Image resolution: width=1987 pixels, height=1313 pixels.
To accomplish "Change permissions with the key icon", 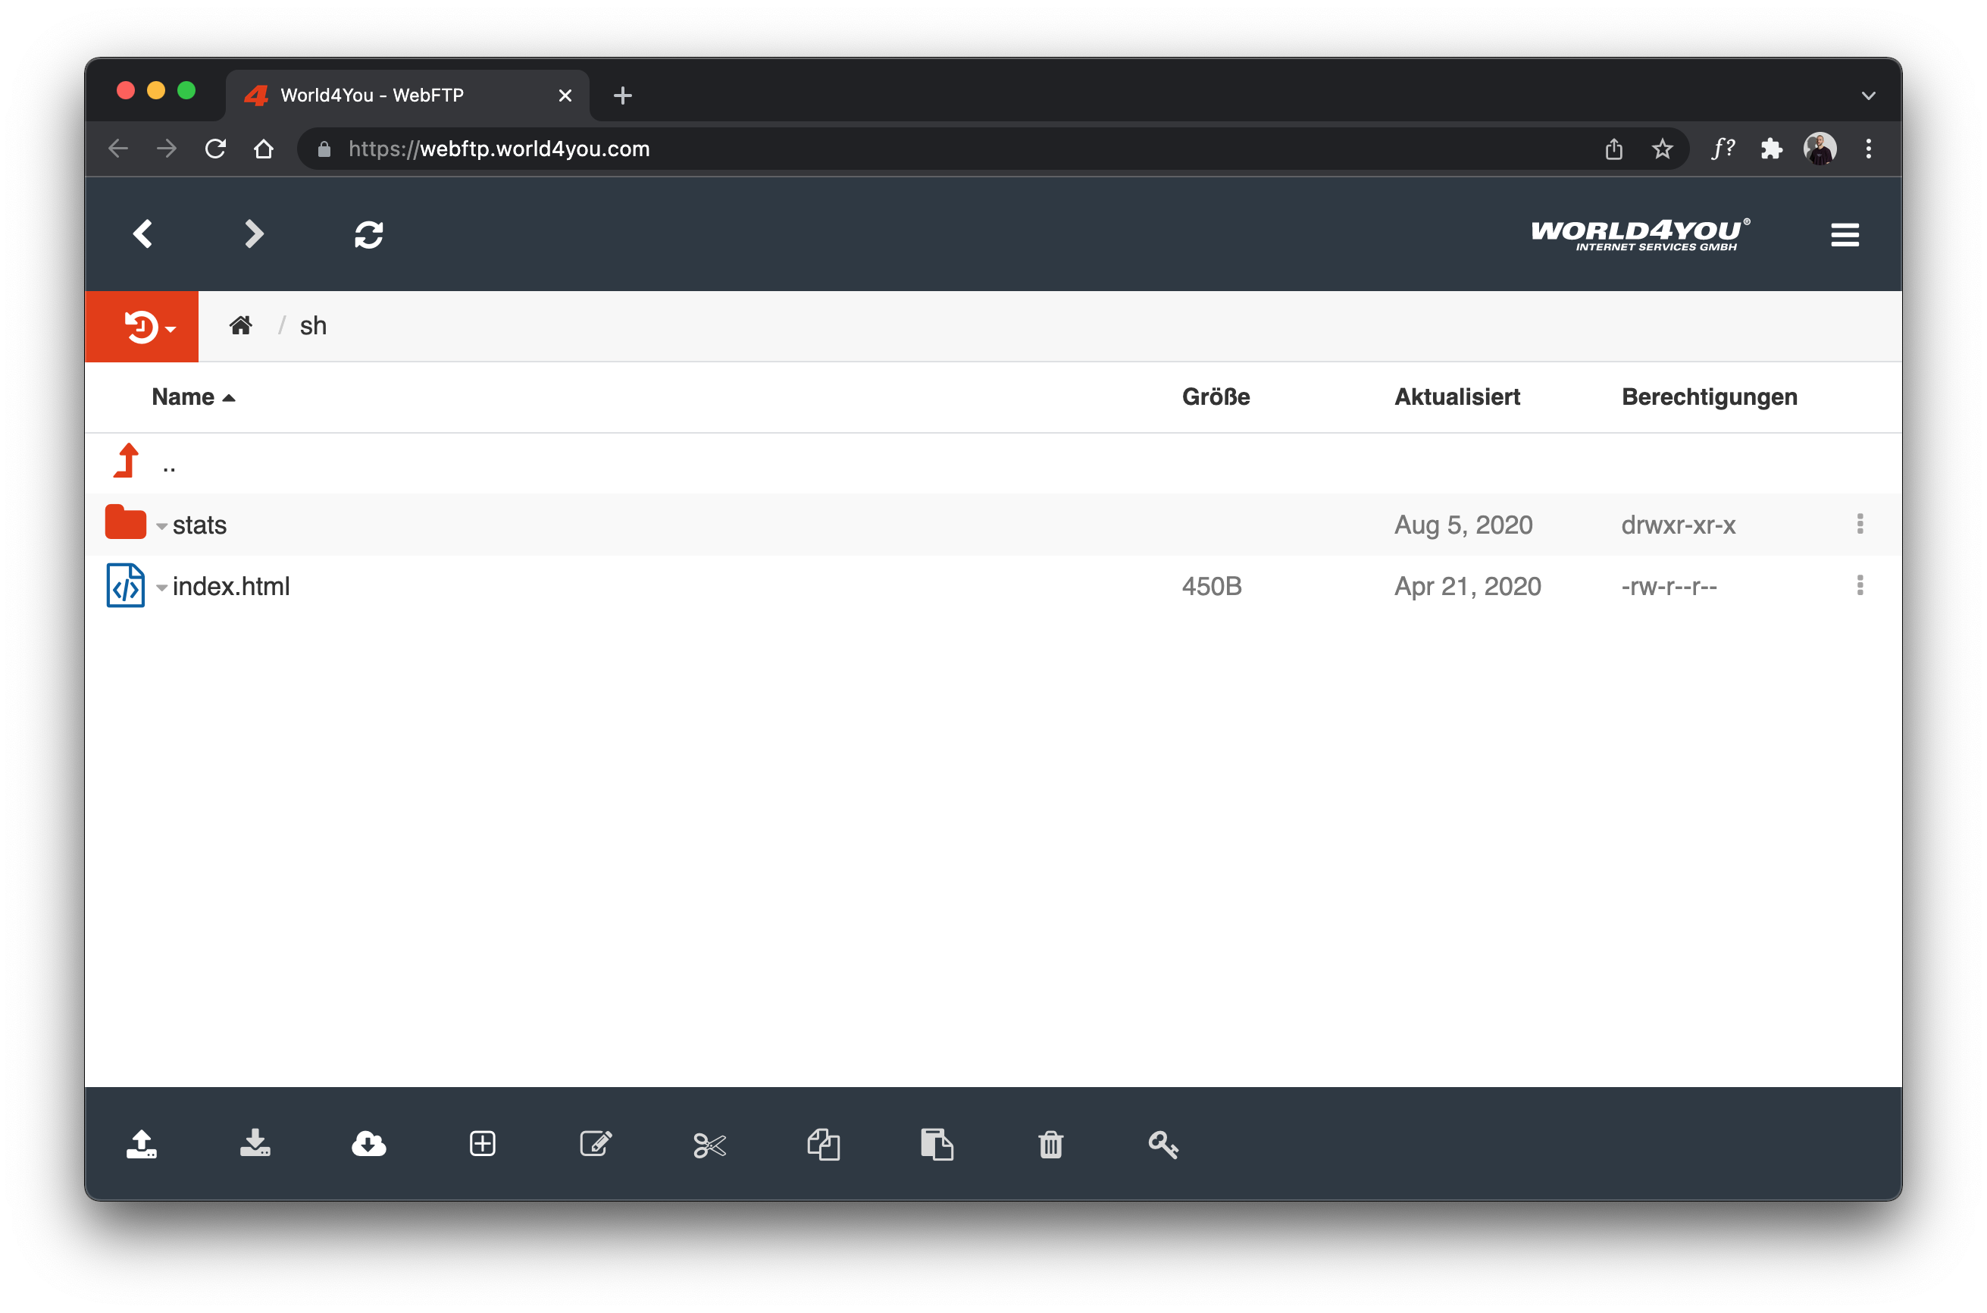I will (x=1163, y=1145).
